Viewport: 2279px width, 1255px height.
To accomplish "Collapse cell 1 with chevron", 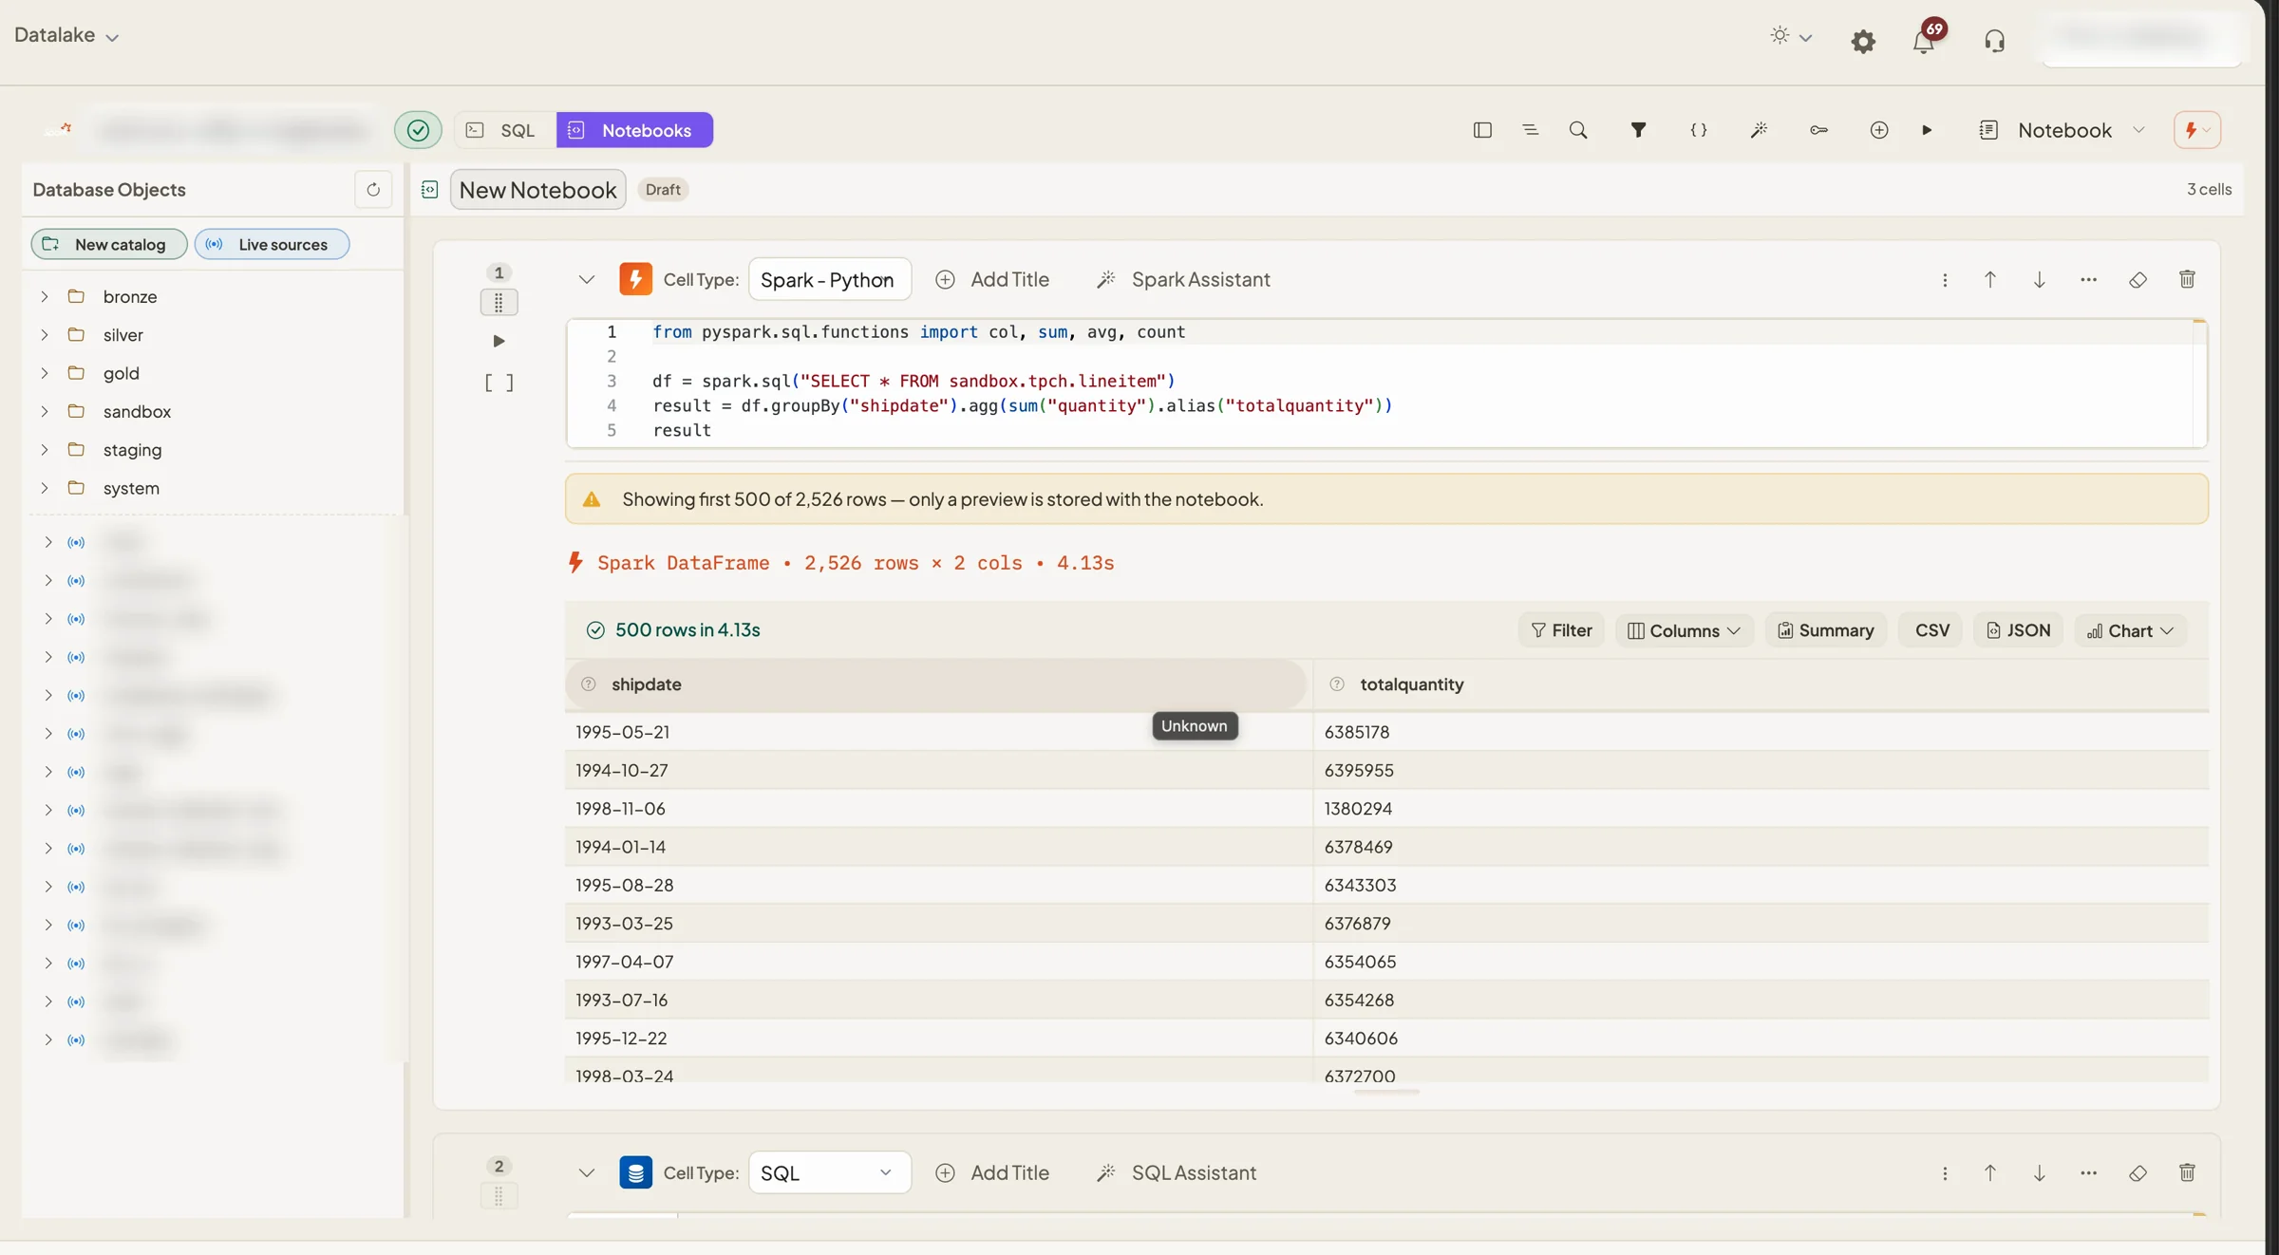I will (x=586, y=279).
